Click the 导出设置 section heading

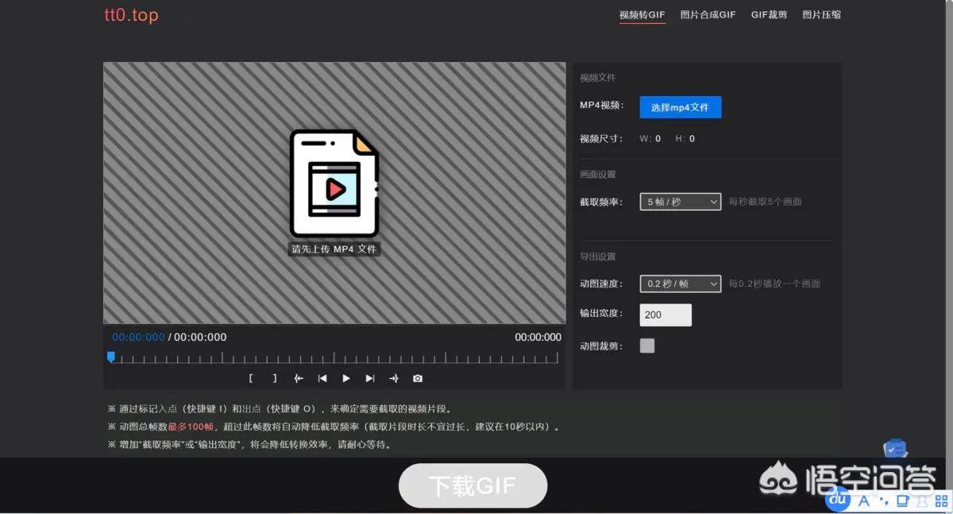pos(598,257)
